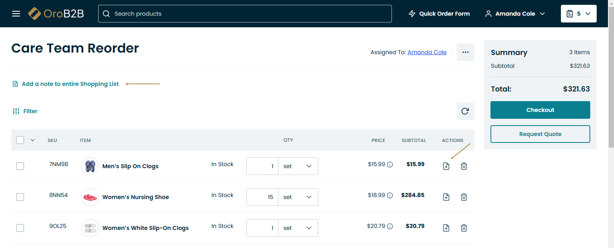Expand the Amanda Cole account menu
The image size is (614, 248).
(515, 14)
